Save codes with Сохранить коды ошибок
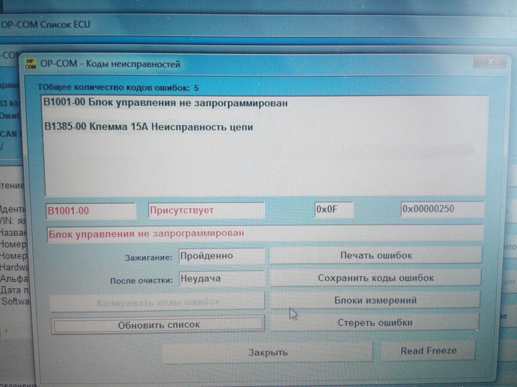Screen dimensions: 517x387 375,278
